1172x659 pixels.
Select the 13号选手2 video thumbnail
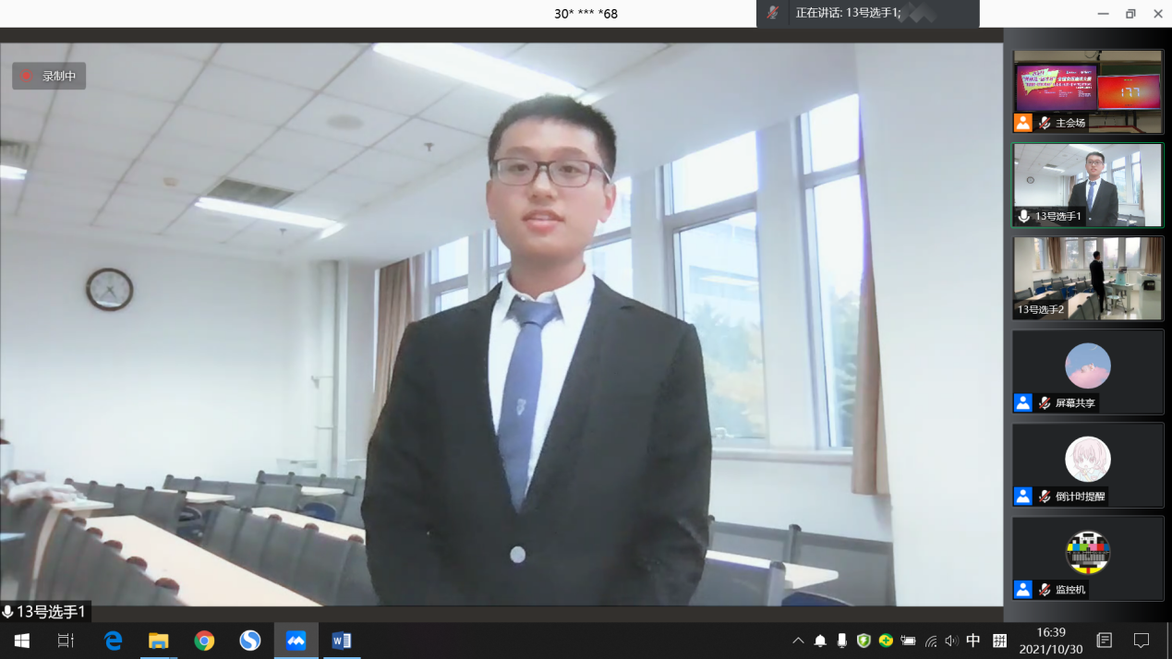1087,278
